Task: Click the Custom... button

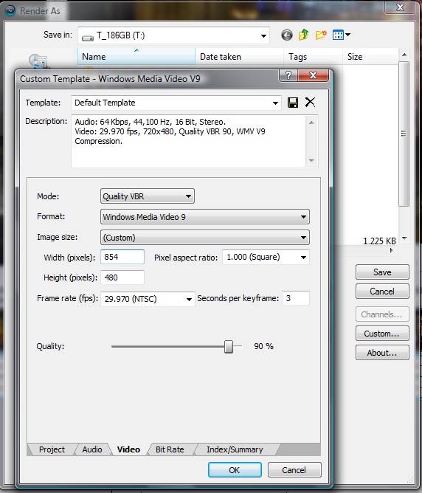Action: [382, 334]
